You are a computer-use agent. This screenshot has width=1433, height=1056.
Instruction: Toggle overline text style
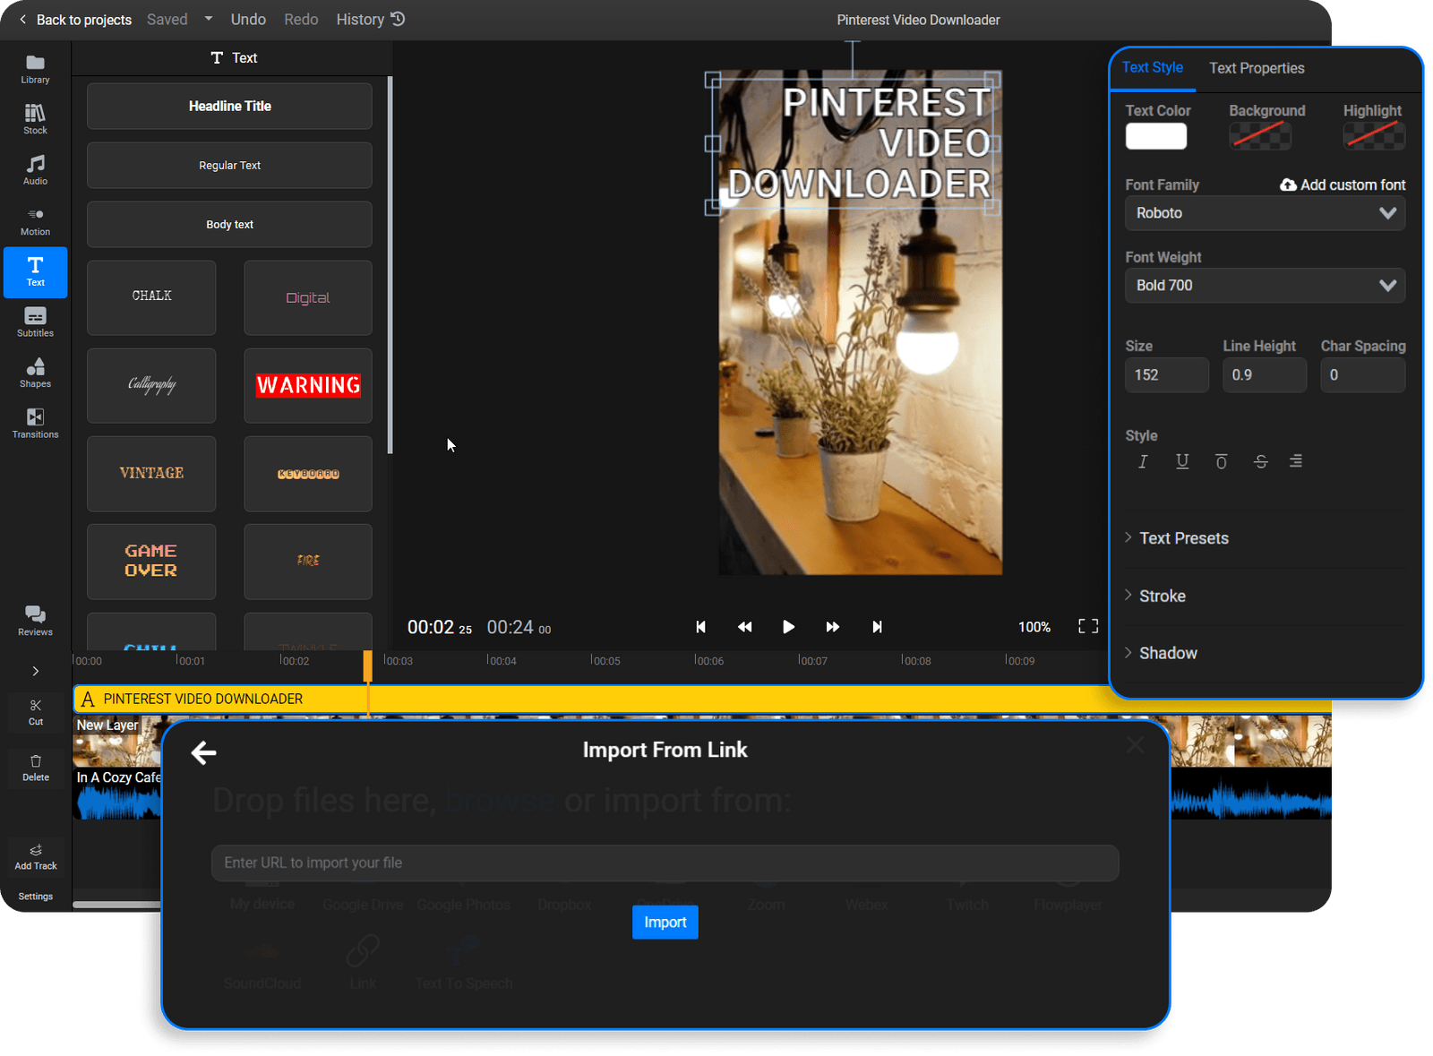tap(1221, 461)
